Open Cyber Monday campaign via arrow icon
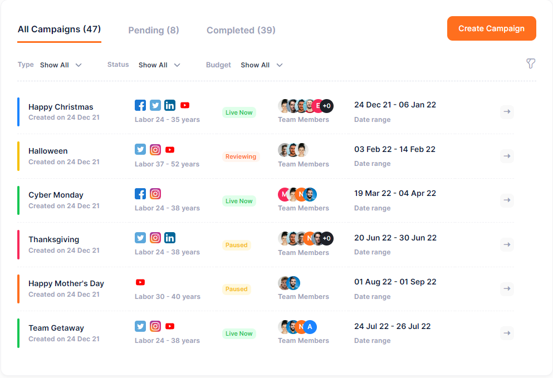The image size is (553, 378). tap(507, 200)
